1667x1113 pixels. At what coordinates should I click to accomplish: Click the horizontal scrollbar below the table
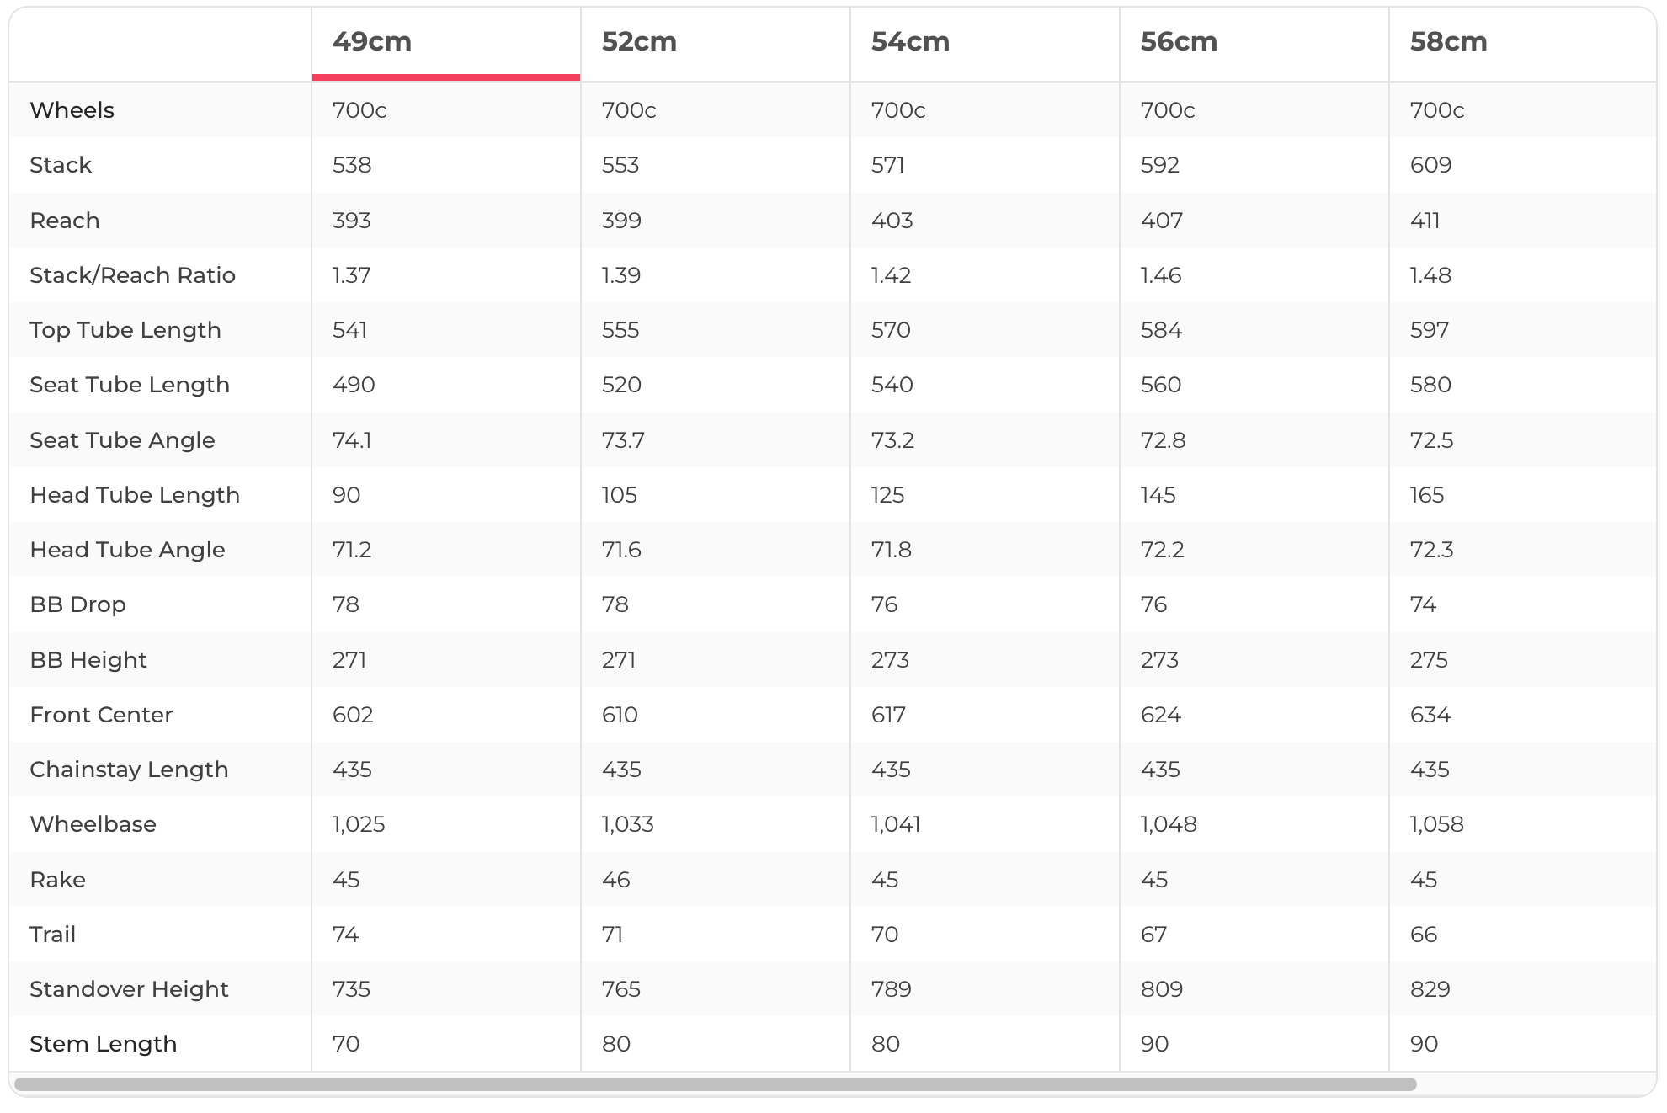pos(716,1084)
